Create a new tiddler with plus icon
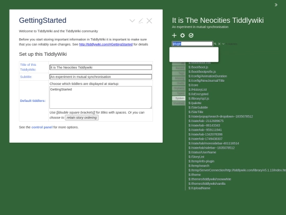 174,35
